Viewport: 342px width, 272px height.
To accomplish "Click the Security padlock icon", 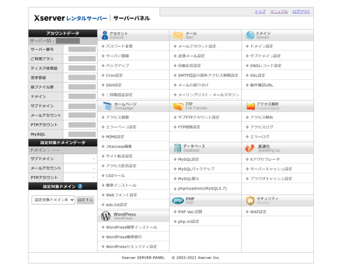I will coord(250,201).
